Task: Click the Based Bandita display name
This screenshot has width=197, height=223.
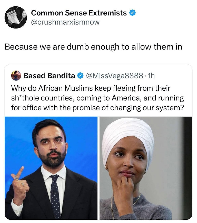Action: [49, 76]
